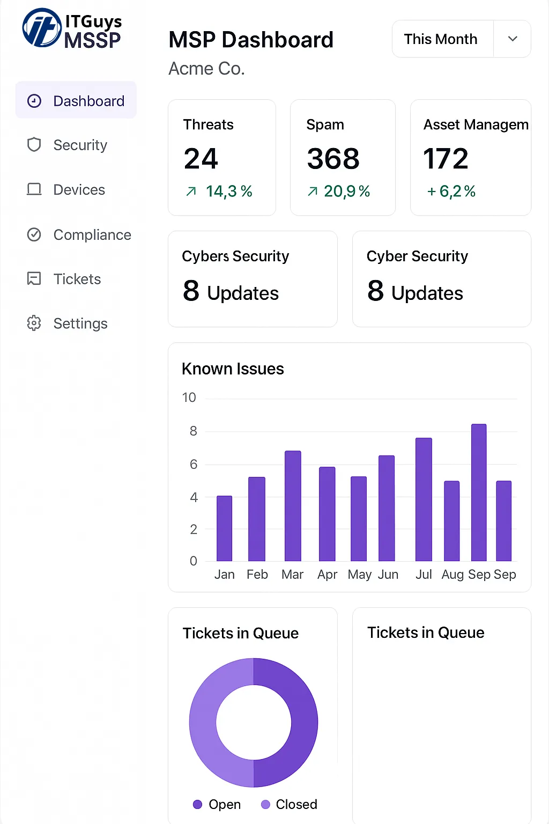
Task: Click the 10 y-axis label
Action: click(189, 398)
